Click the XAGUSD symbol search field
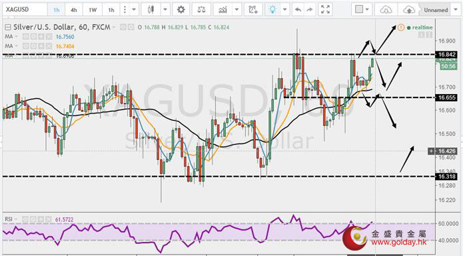Viewport: 463px width, 256px height. [25, 9]
